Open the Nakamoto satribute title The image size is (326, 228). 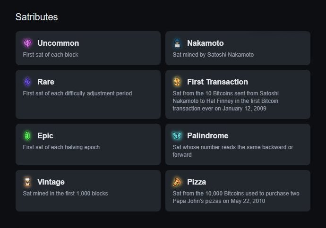click(x=206, y=43)
